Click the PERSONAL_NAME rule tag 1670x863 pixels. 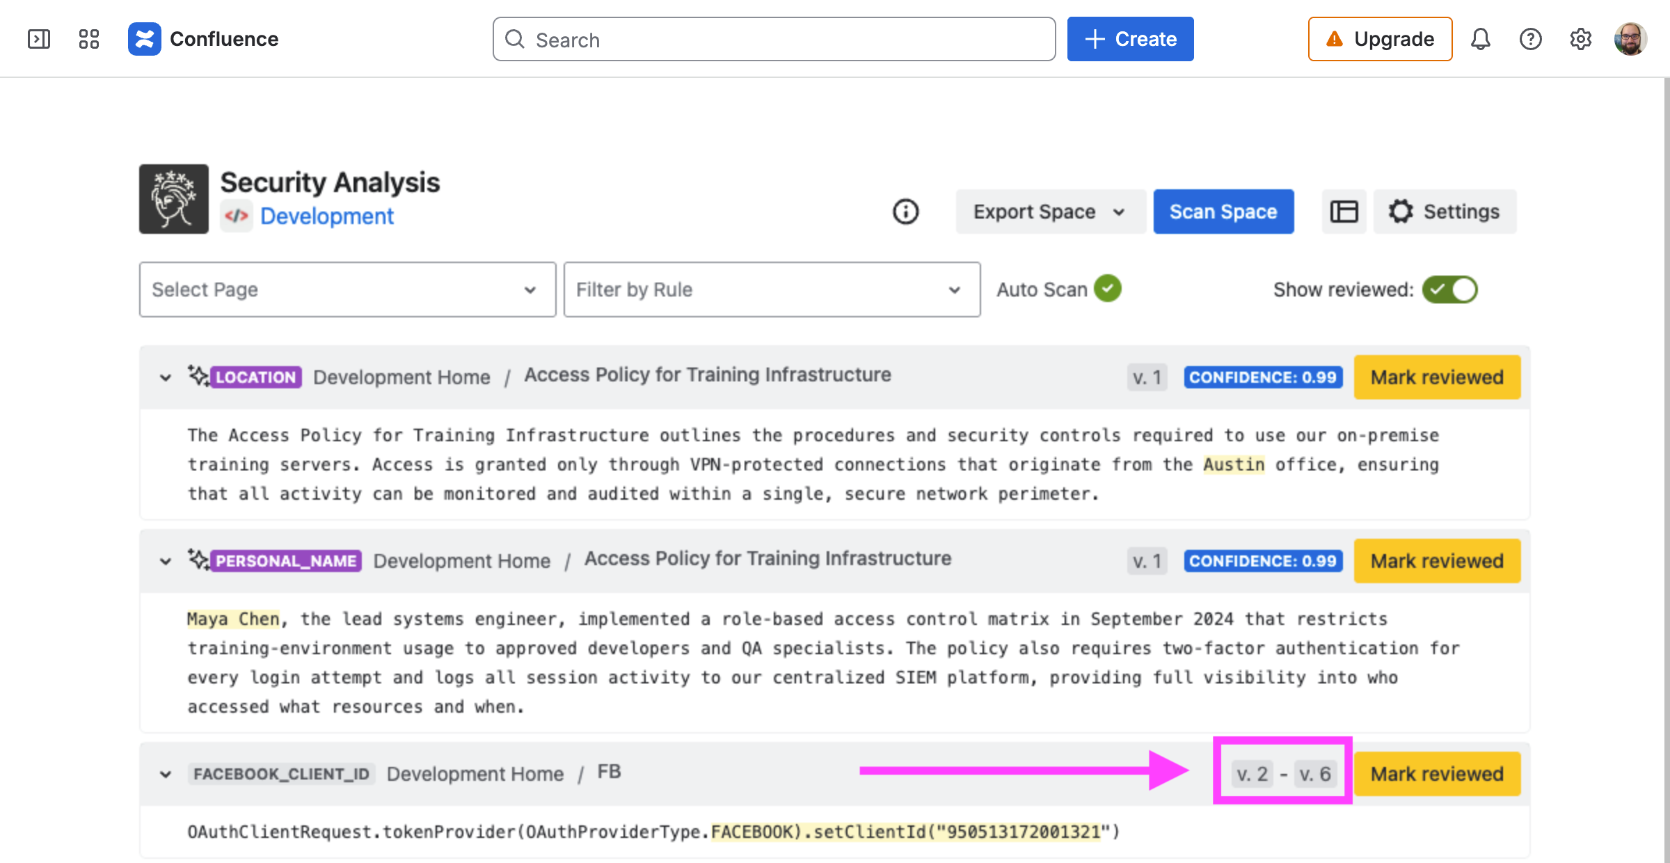(286, 561)
